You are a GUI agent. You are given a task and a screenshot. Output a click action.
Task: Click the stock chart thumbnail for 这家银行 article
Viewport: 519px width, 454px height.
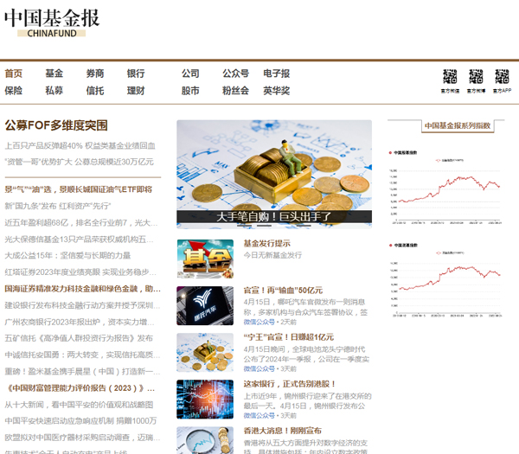pos(205,400)
